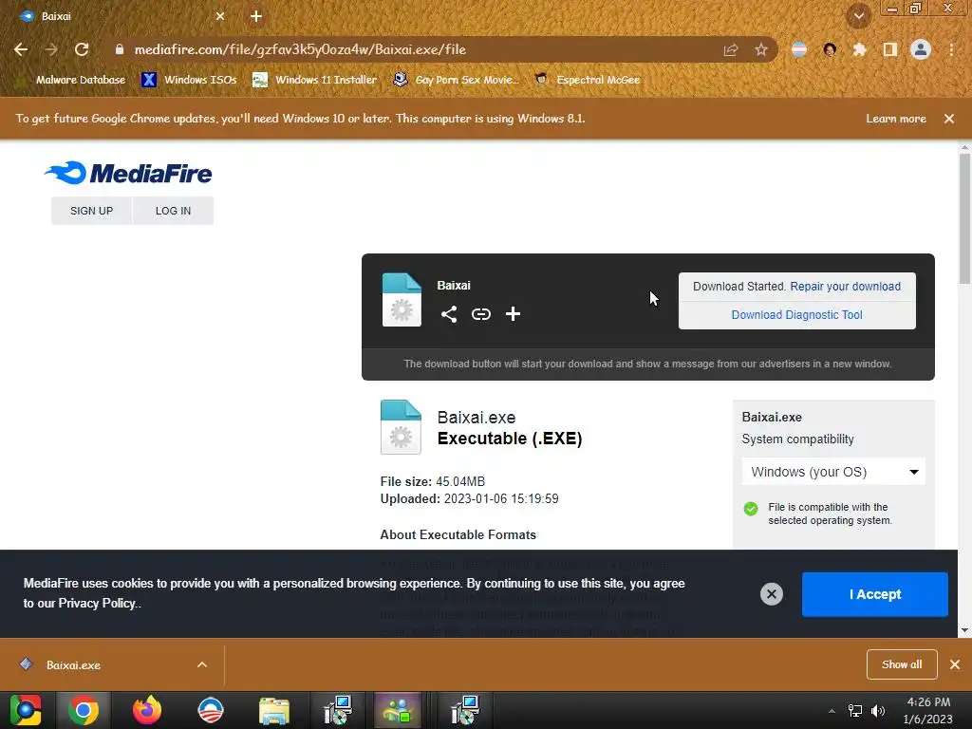This screenshot has height=729, width=972.
Task: Show hidden tray icons arrow
Action: click(832, 711)
